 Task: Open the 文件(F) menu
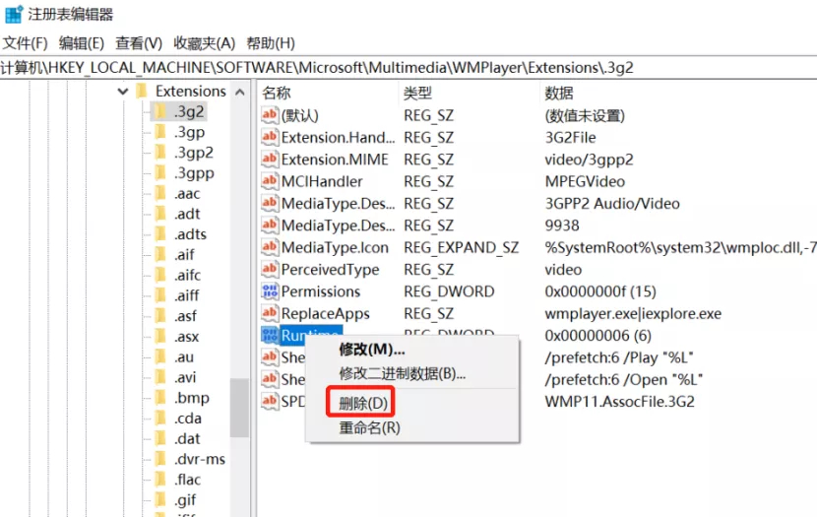click(x=25, y=43)
